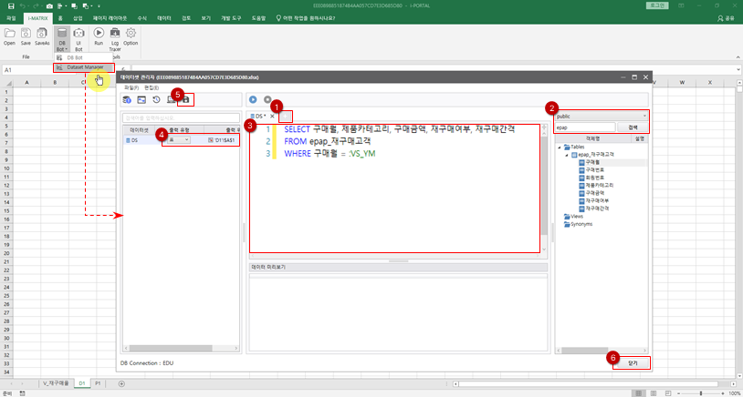This screenshot has height=397, width=743.
Task: Click the history clock icon in Dataset Manager
Action: tap(156, 99)
